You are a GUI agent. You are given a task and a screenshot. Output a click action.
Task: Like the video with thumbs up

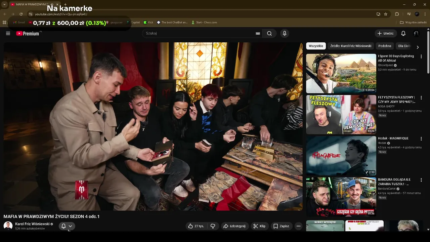pyautogui.click(x=196, y=226)
